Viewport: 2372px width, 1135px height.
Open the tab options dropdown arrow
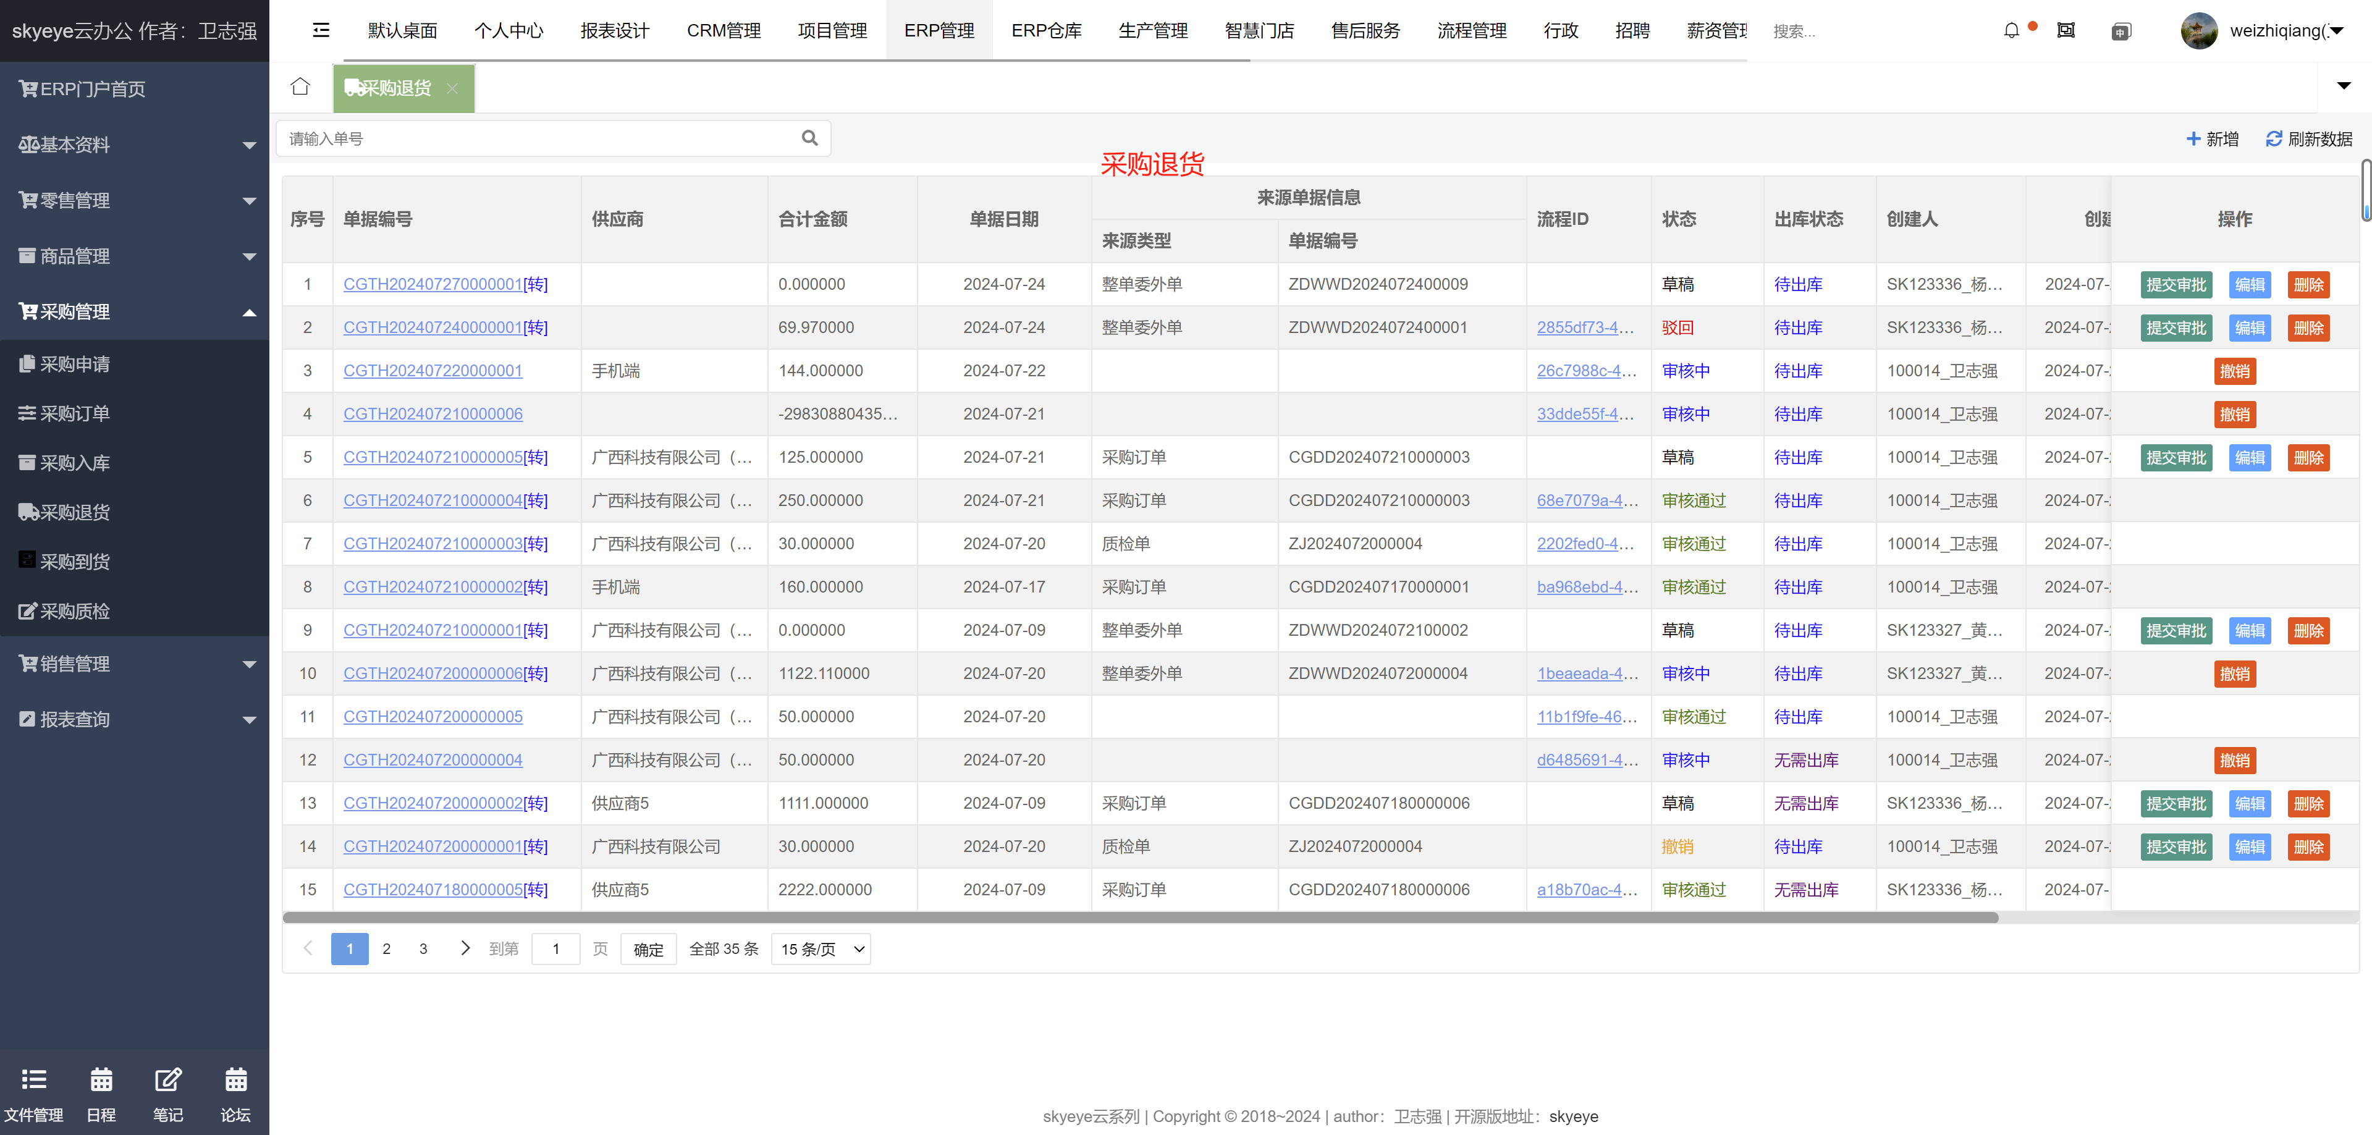click(x=2344, y=86)
